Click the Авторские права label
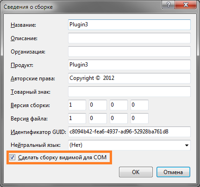 (x=33, y=78)
